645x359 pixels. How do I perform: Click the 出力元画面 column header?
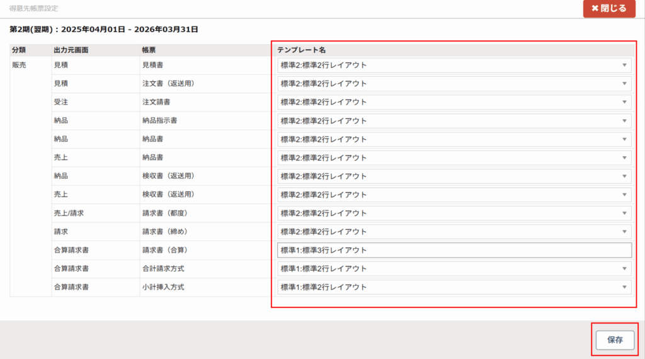coord(70,50)
